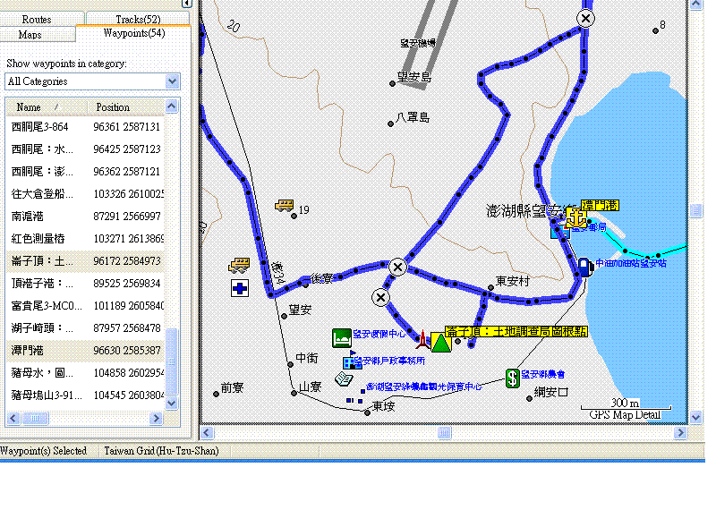This screenshot has height=510, width=716.
Task: Click the 中油加油站望安站 map label
Action: point(631,263)
